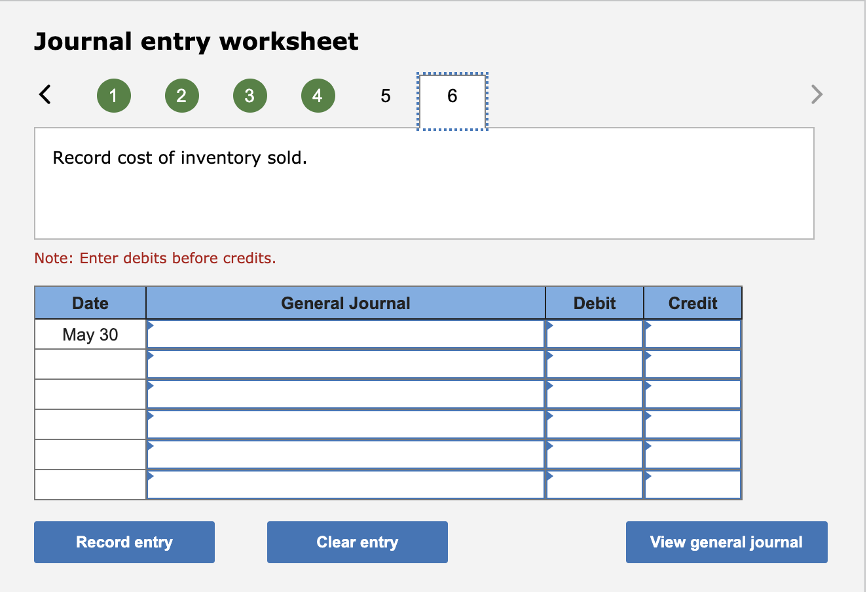867x592 pixels.
Task: Click the Clear entry button
Action: pyautogui.click(x=357, y=542)
